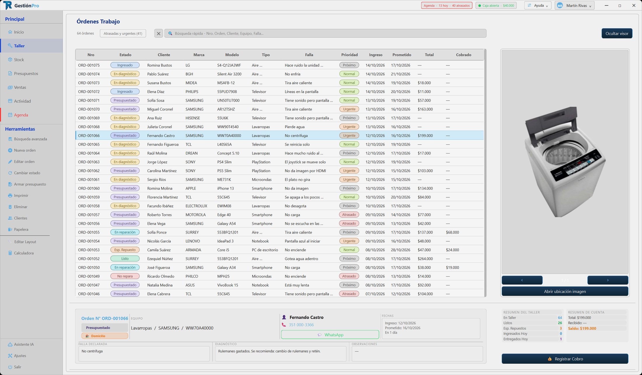Click the WhatsApp contact button
This screenshot has width=642, height=375.
[330, 335]
